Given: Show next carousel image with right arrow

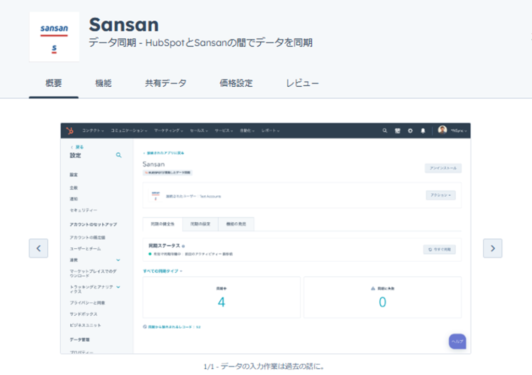Looking at the screenshot, I should (493, 248).
